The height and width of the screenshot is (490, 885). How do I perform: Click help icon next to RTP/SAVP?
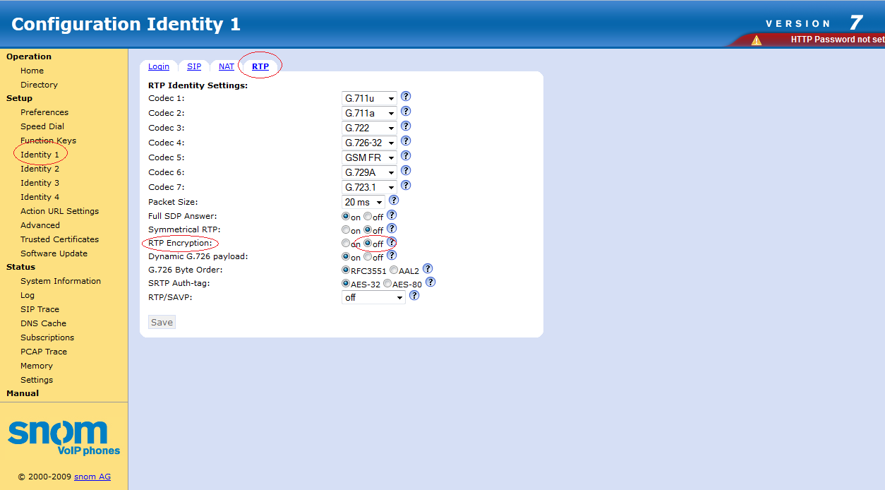[414, 296]
